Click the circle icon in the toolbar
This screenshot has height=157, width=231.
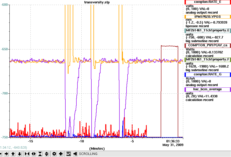click(54, 154)
